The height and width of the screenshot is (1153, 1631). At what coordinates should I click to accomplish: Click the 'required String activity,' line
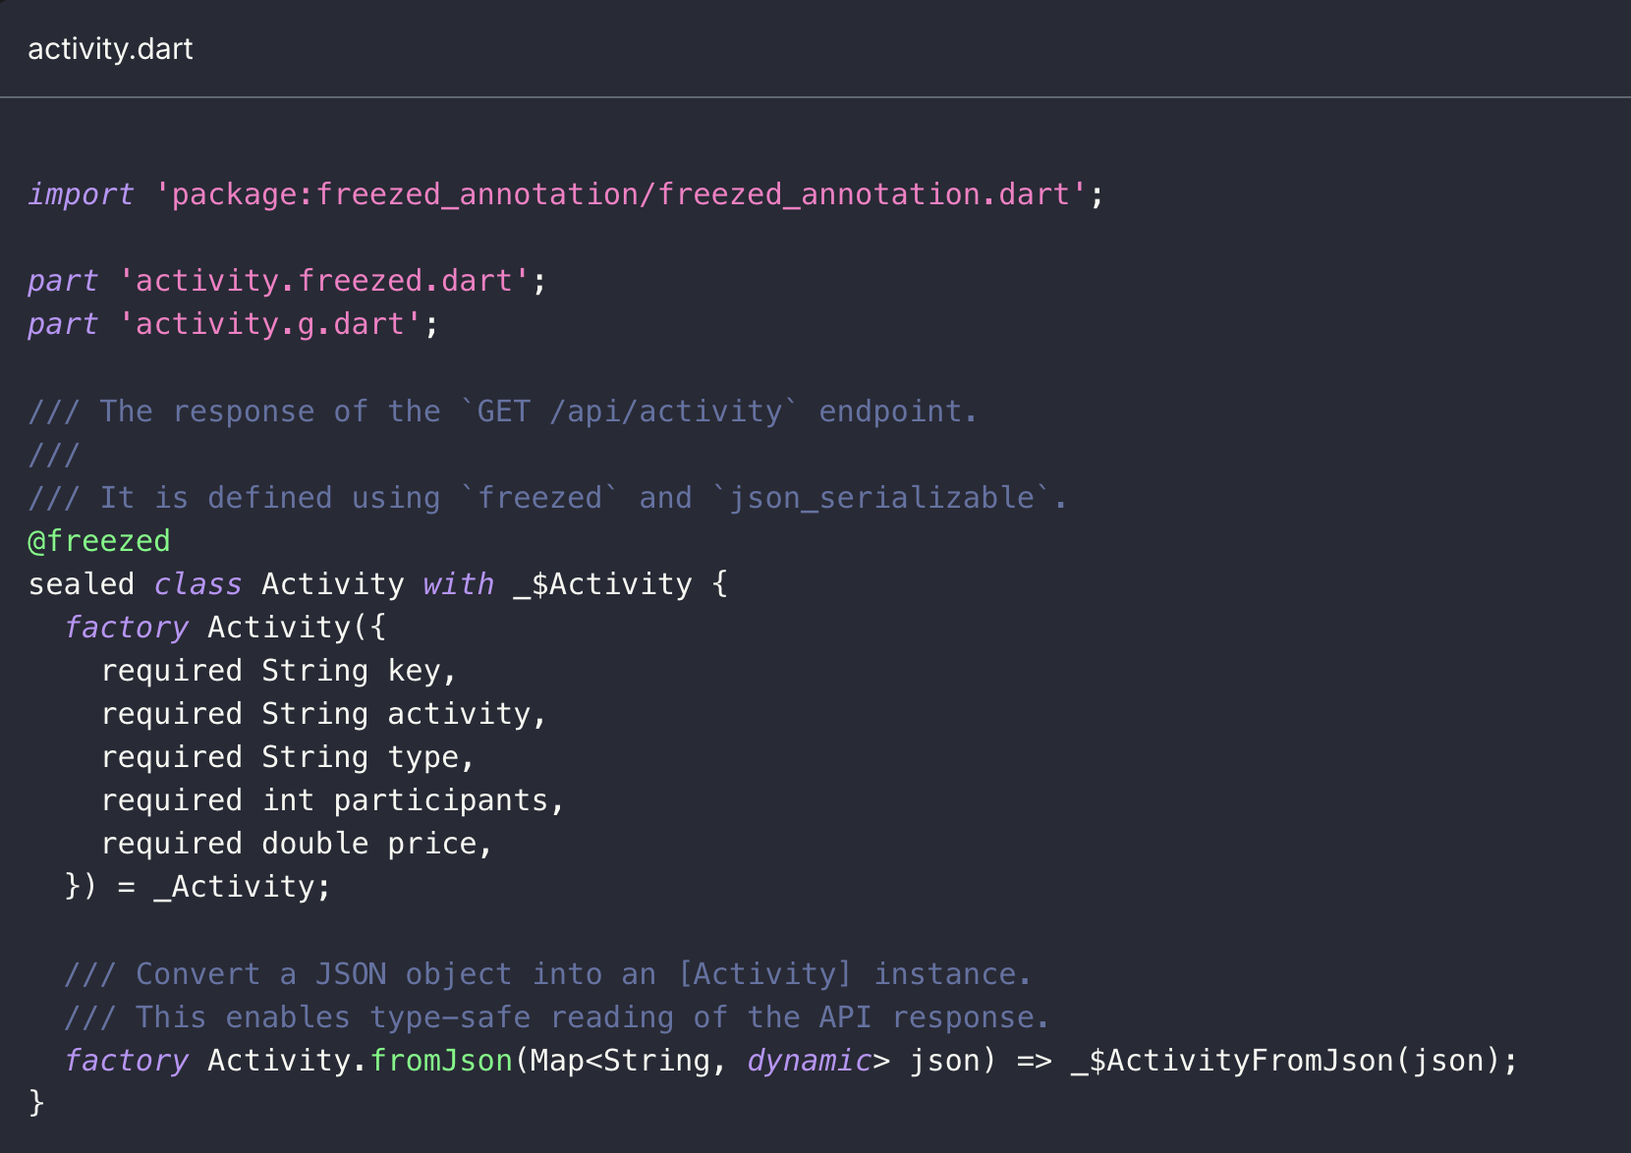[x=324, y=713]
